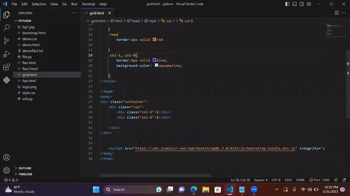The image size is (350, 196).
Task: Open the Selection menu
Action: click(39, 4)
